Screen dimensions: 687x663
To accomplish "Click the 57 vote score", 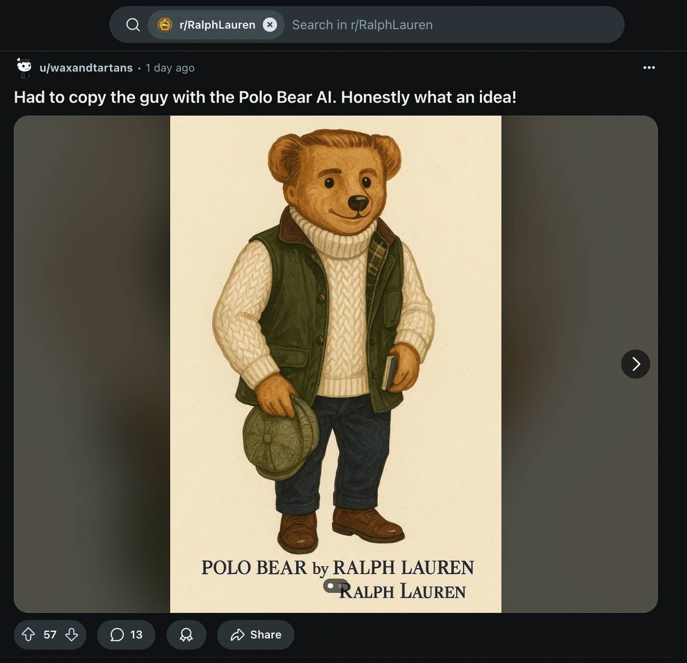I will click(50, 635).
